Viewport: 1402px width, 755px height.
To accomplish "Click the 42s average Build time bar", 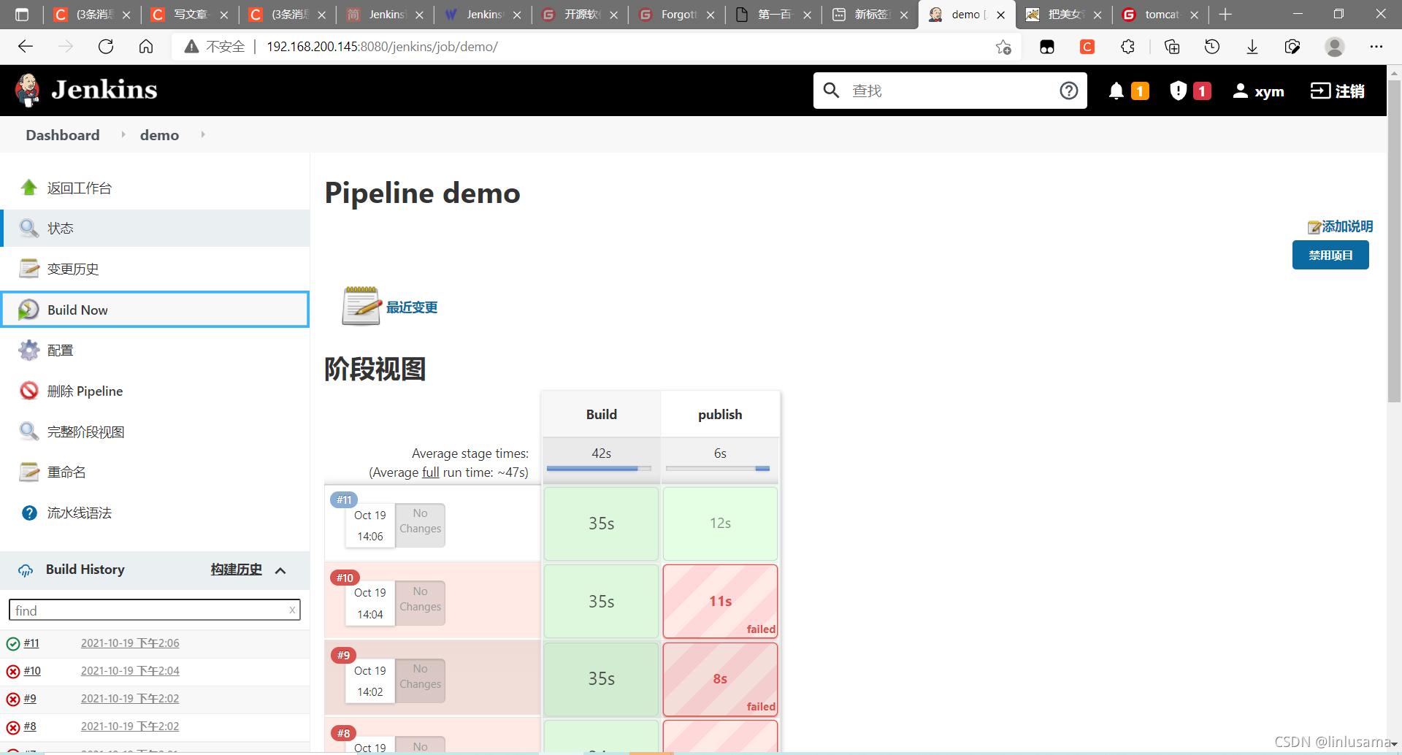I will click(599, 469).
